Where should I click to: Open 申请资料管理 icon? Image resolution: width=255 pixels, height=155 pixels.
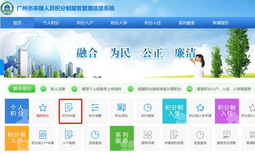(x=174, y=135)
